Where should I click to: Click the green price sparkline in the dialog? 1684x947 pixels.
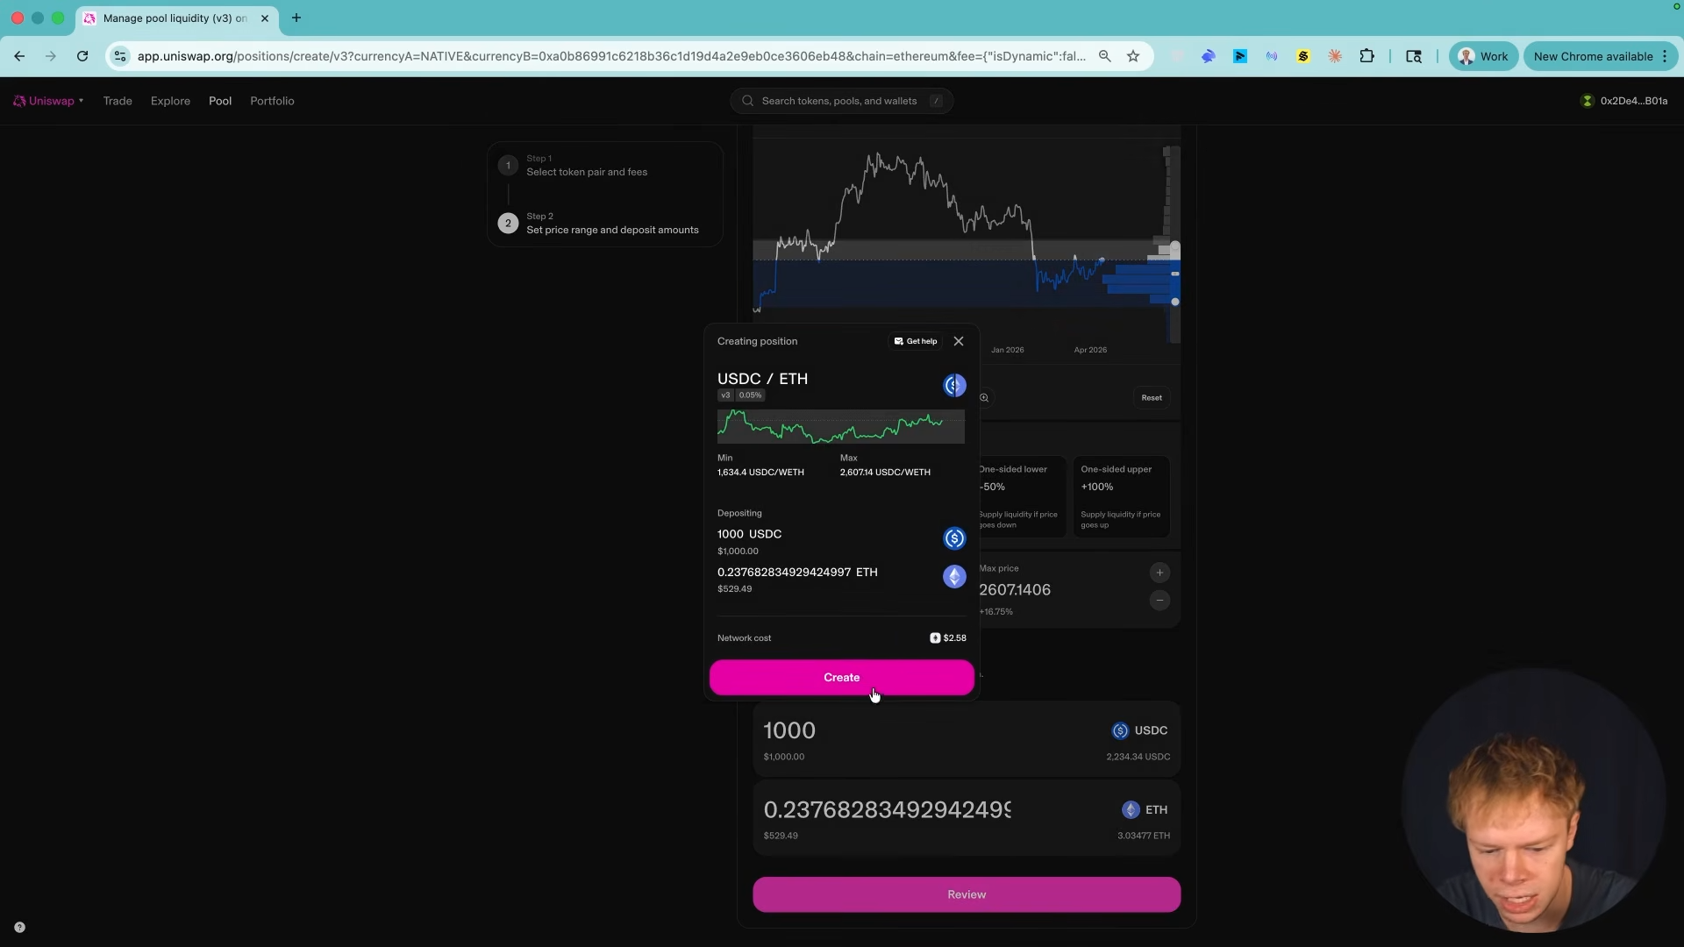(x=840, y=426)
